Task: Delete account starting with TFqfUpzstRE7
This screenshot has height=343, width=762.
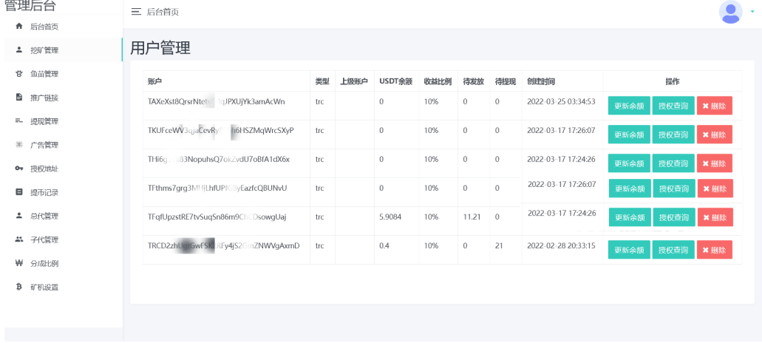Action: pos(715,217)
